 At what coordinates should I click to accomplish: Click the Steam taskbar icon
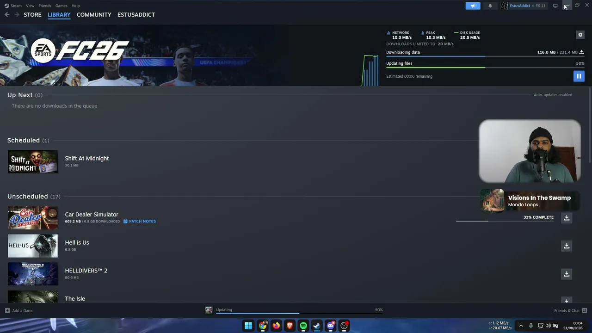[x=317, y=326]
